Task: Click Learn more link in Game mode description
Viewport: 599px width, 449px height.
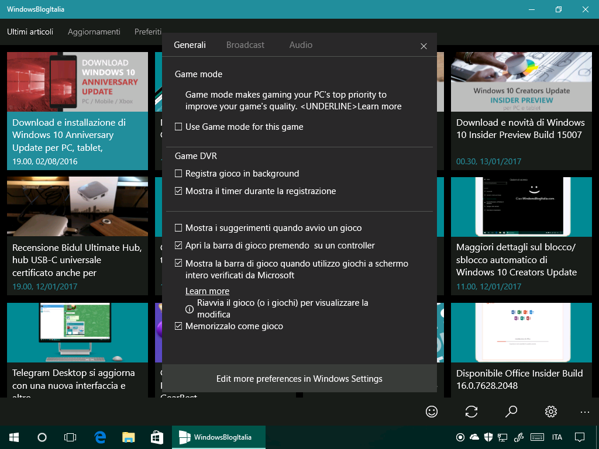Action: click(x=380, y=106)
